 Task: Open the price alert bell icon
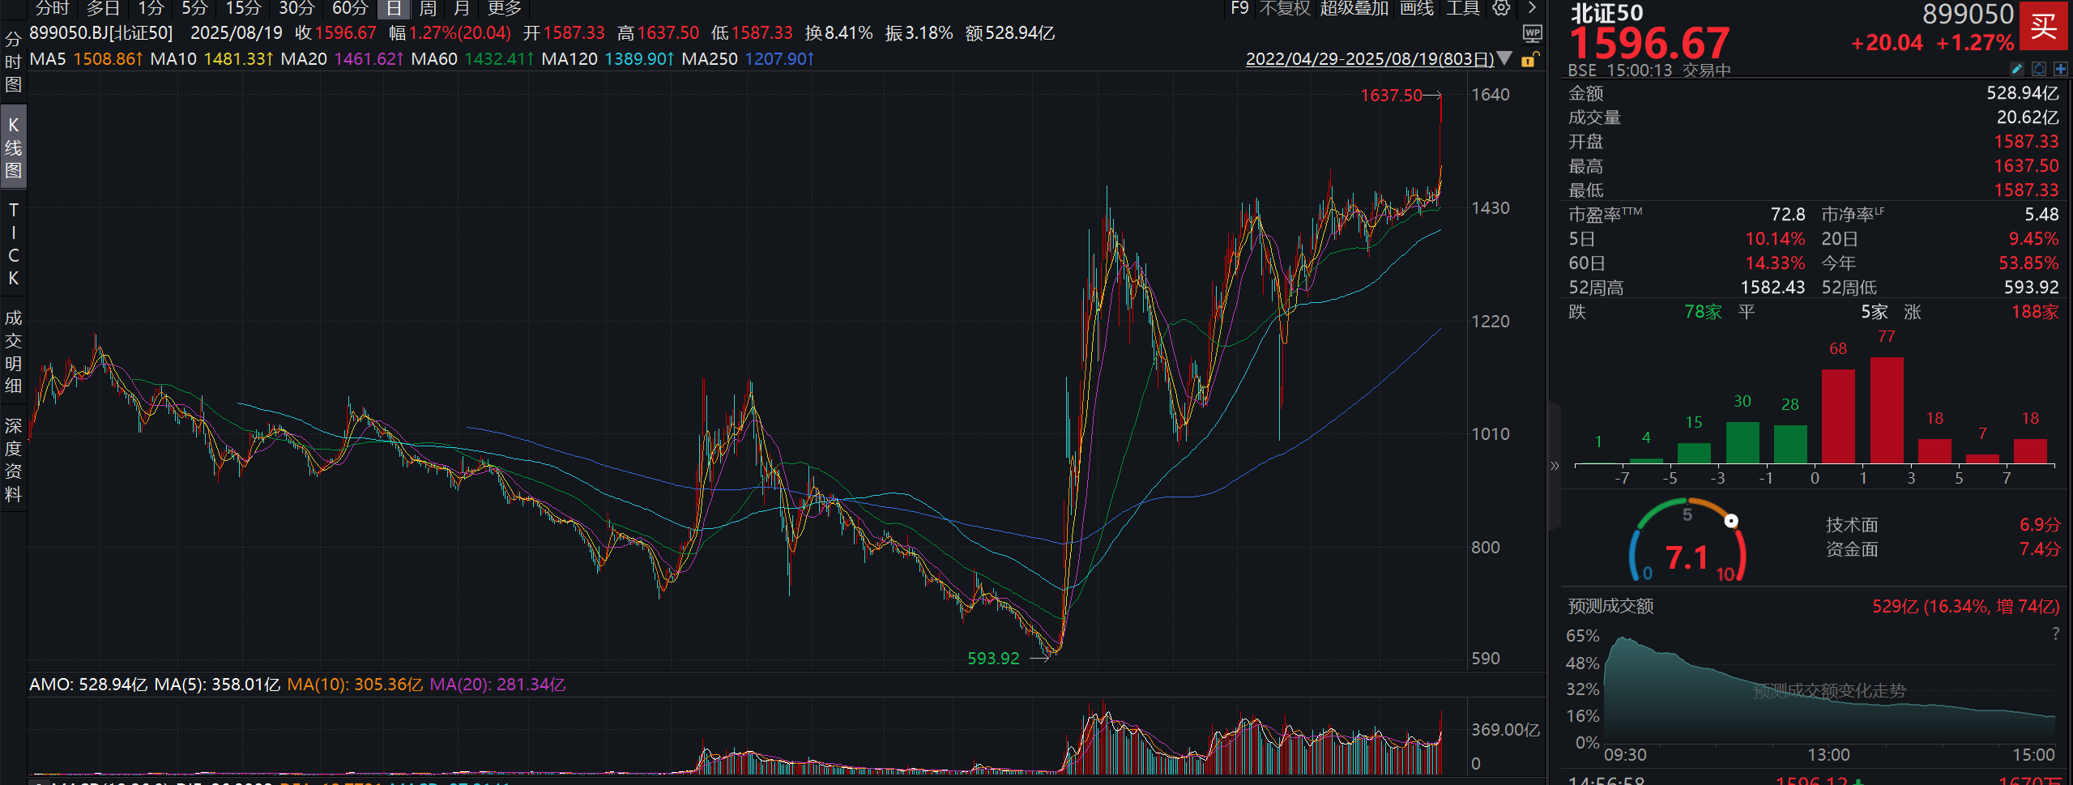pos(2039,70)
